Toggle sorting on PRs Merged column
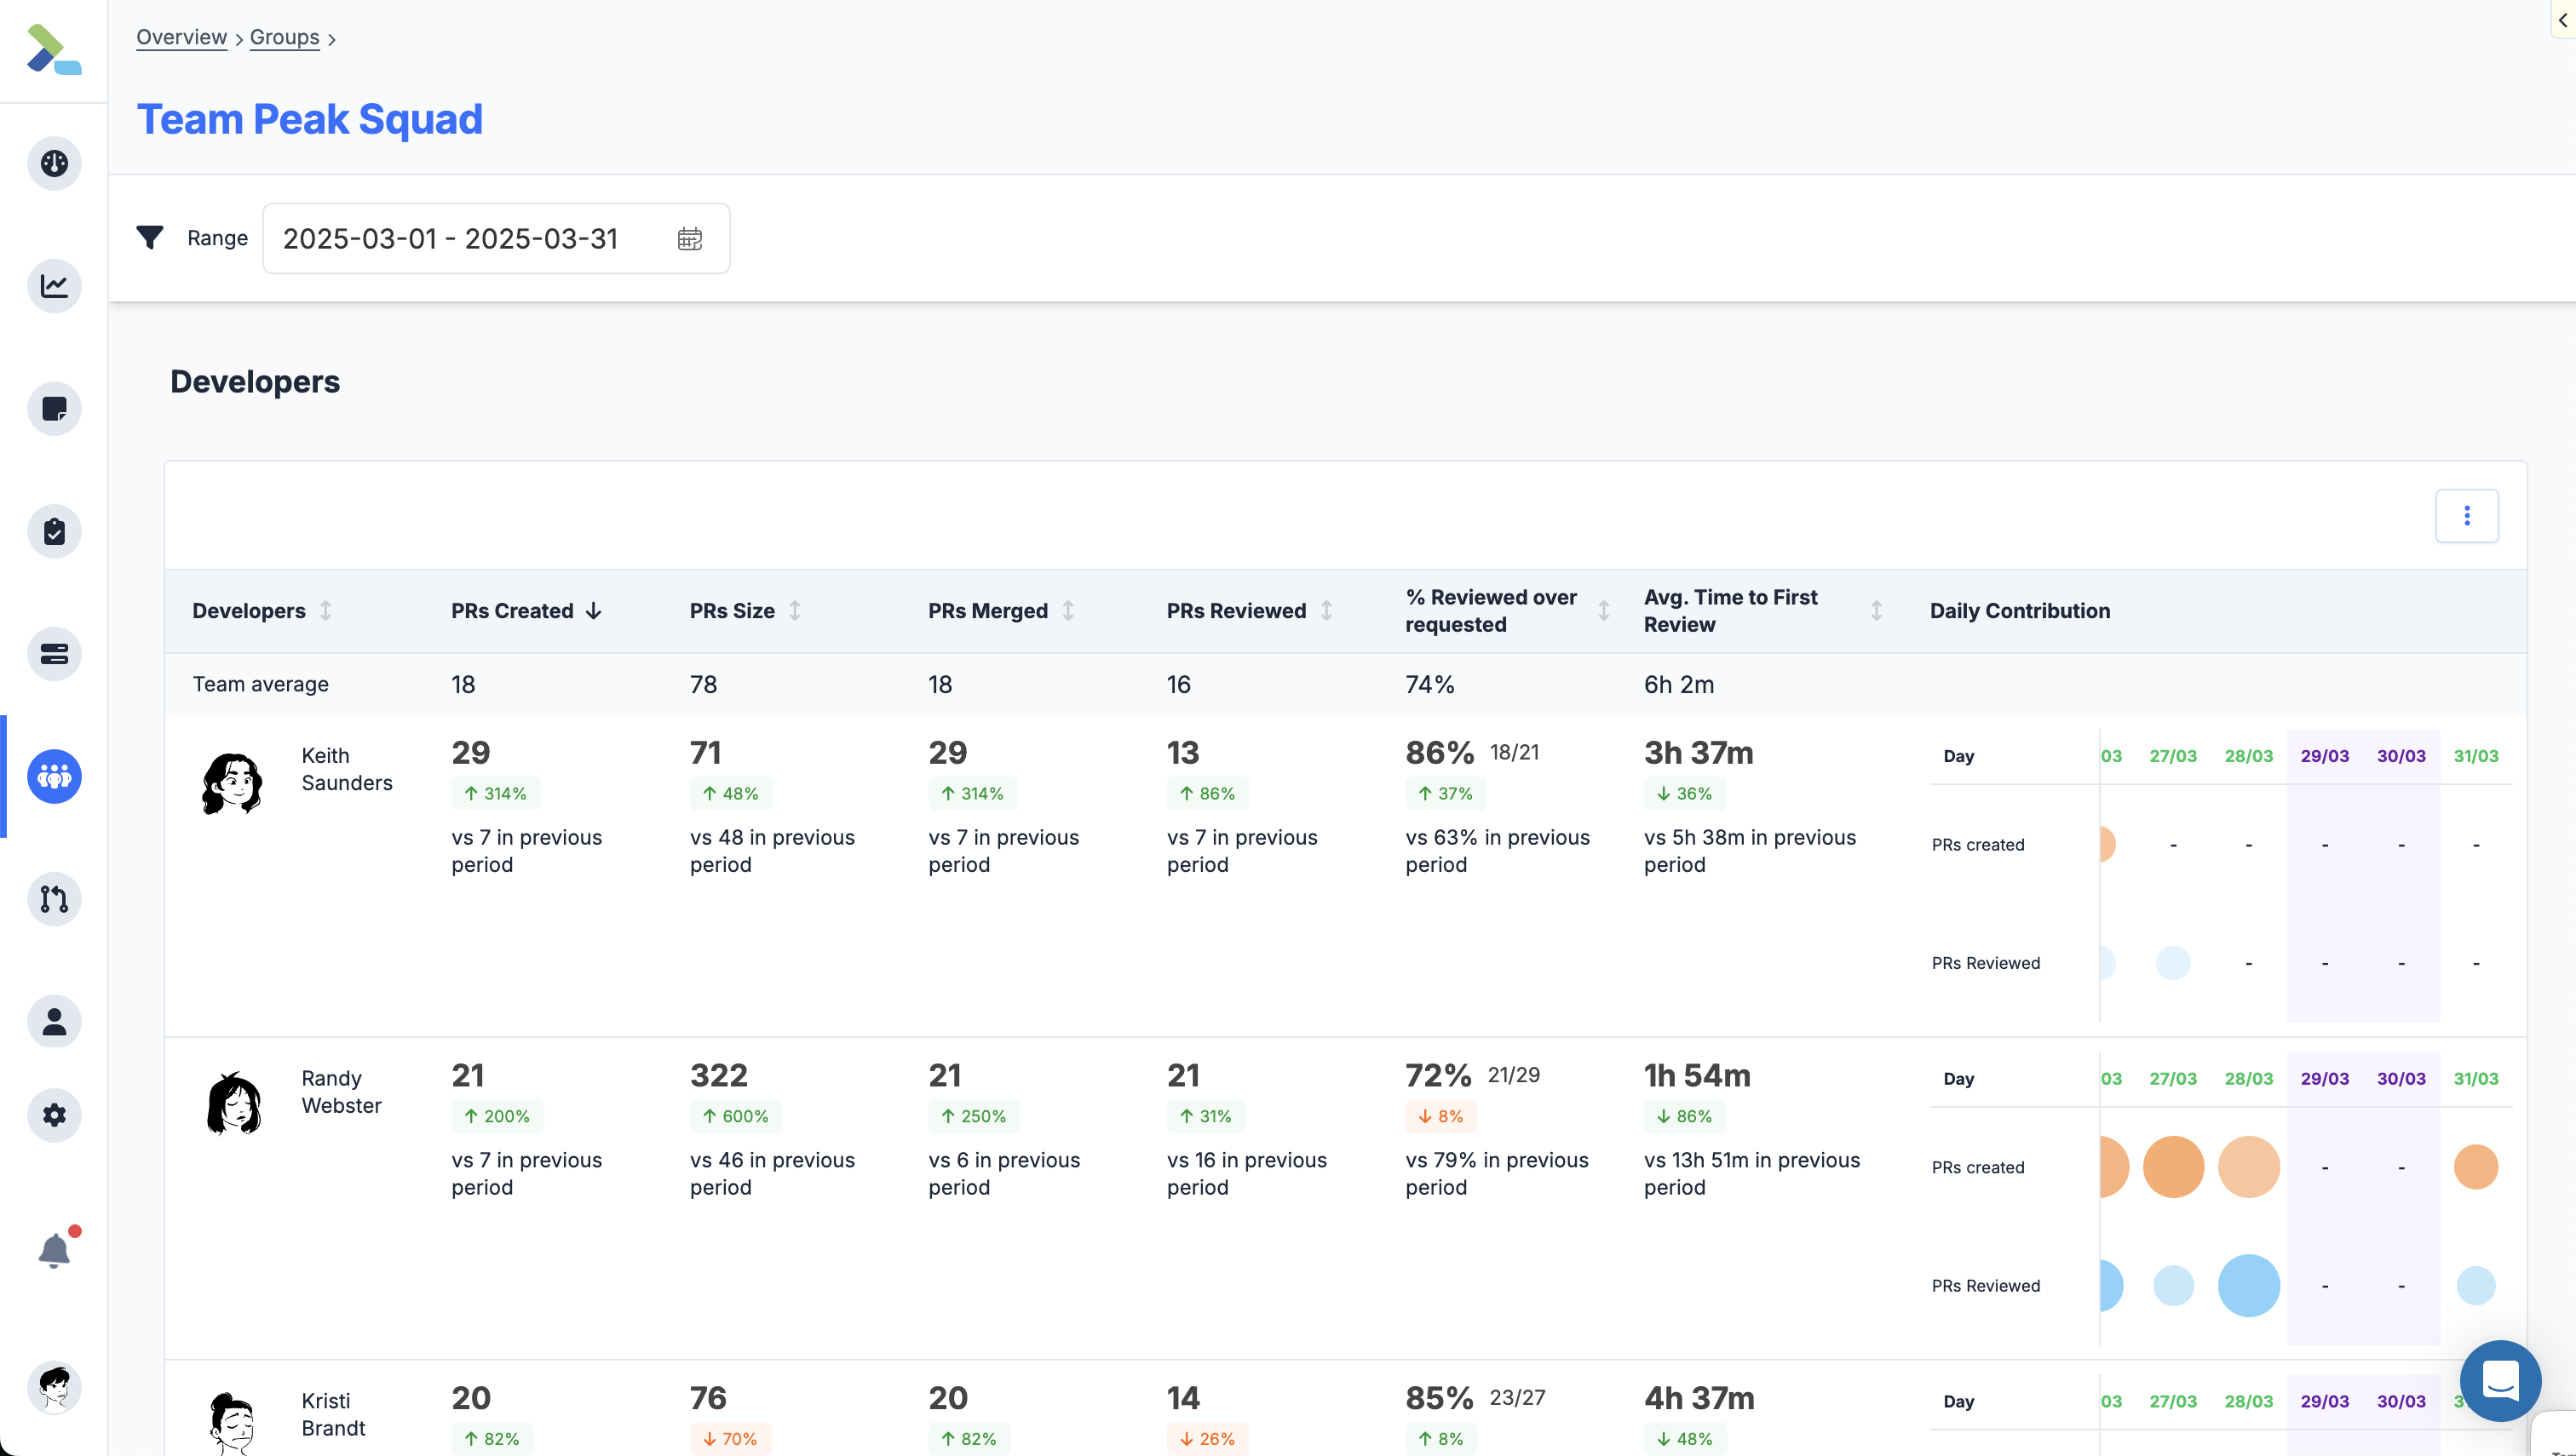 pos(1067,611)
